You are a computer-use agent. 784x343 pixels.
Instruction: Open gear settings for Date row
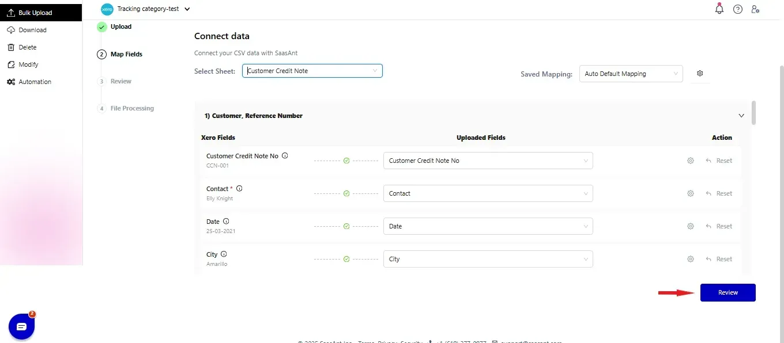tap(690, 226)
